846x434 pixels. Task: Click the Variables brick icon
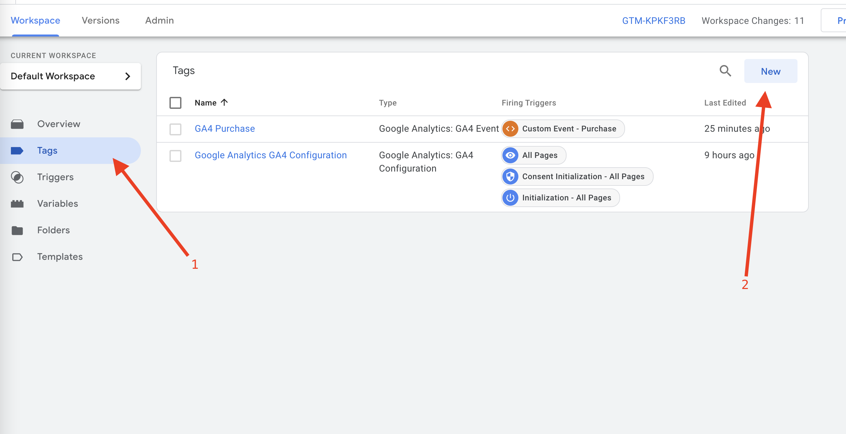(17, 204)
